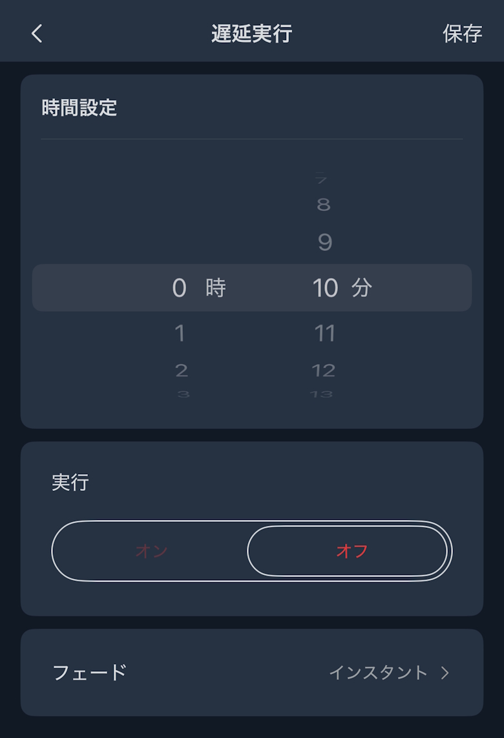Open the フェード setting chevron

445,673
